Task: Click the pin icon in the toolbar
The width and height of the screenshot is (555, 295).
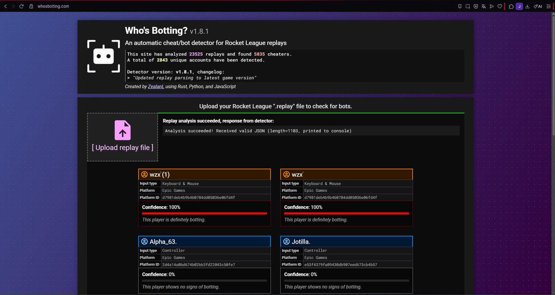Action: [x=460, y=6]
